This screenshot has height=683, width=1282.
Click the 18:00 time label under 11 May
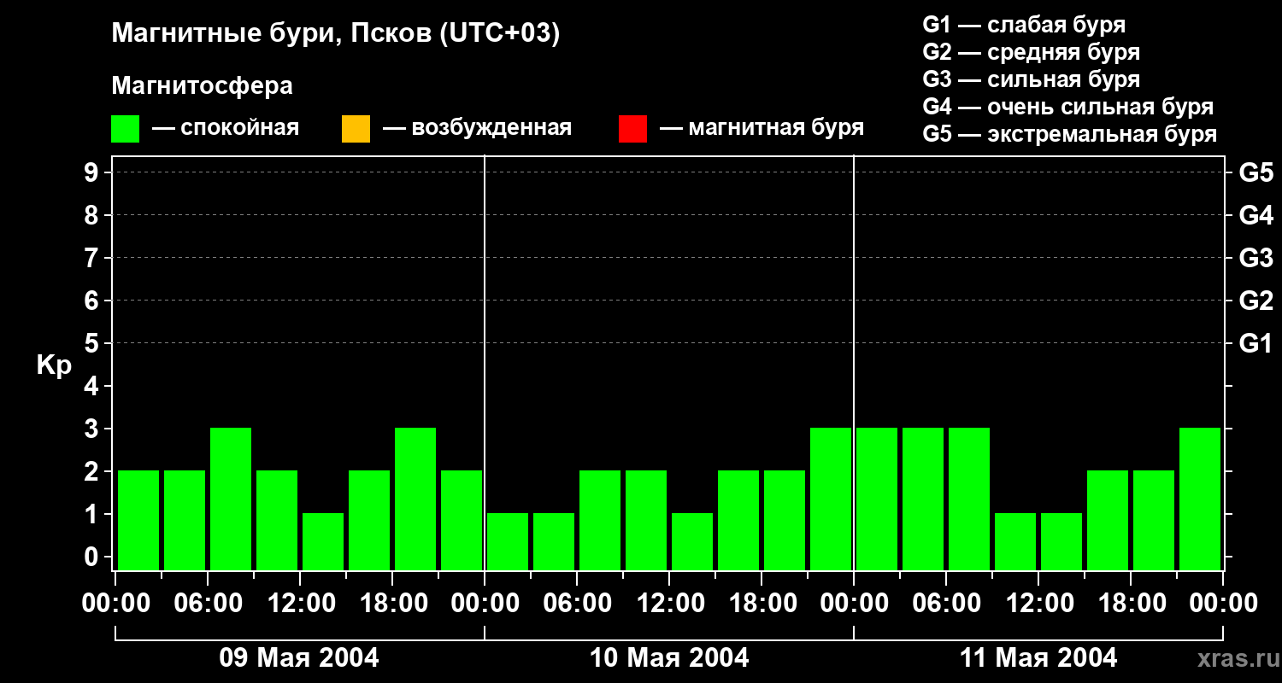[x=1131, y=604]
